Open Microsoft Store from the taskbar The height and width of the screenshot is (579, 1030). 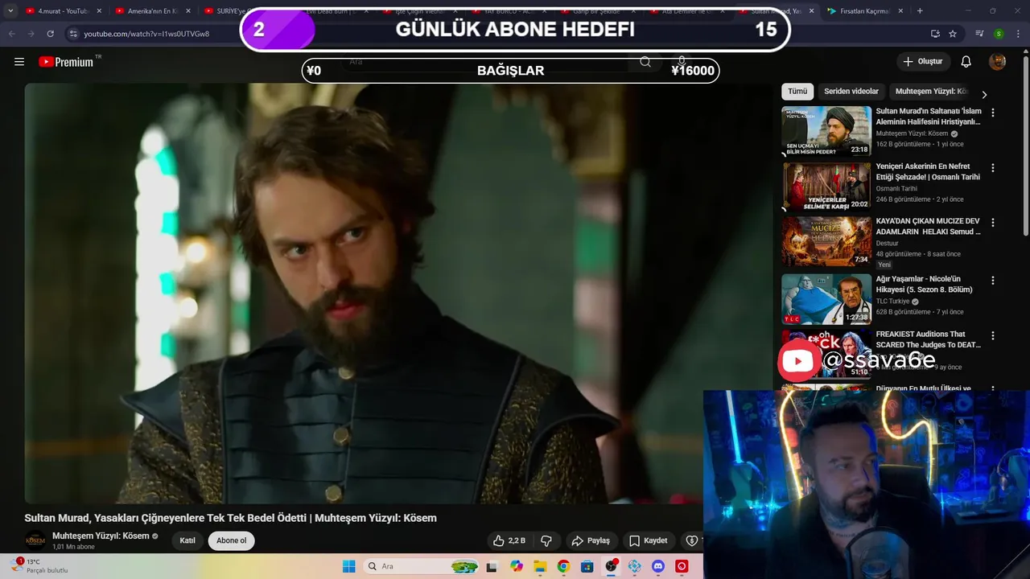point(587,567)
